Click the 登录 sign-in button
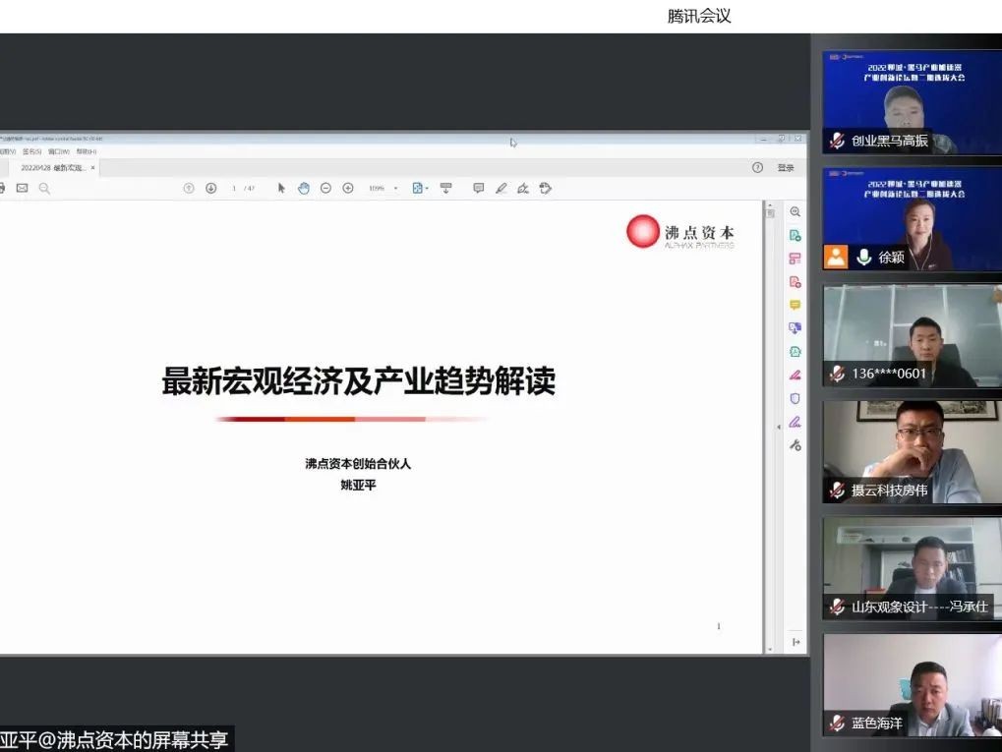The height and width of the screenshot is (752, 1002). tap(786, 168)
